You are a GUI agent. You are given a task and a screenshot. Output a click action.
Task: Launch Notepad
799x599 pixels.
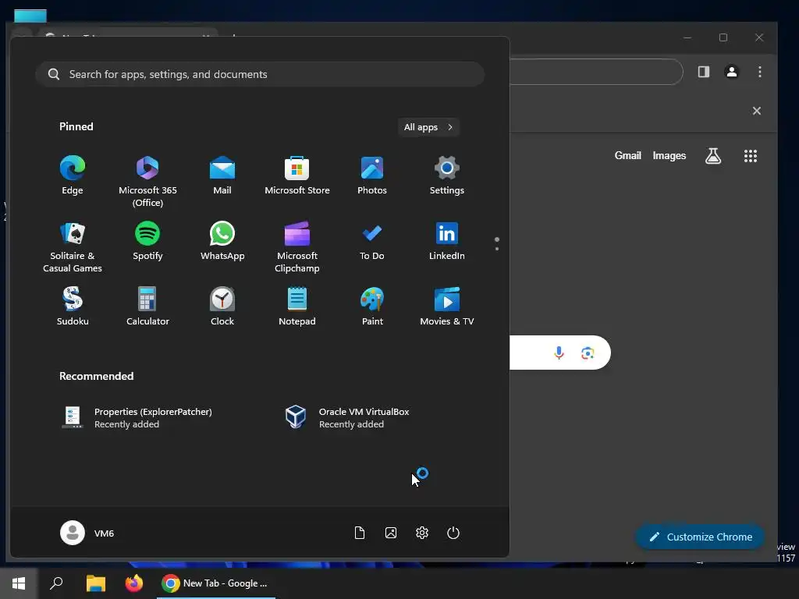click(297, 307)
